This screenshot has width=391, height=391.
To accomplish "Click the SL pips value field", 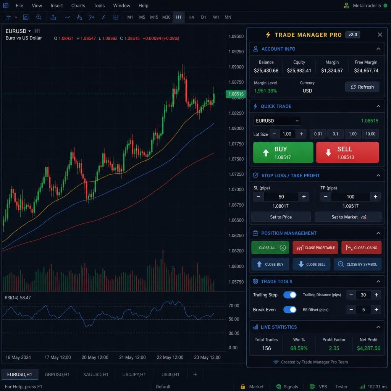I will [281, 197].
